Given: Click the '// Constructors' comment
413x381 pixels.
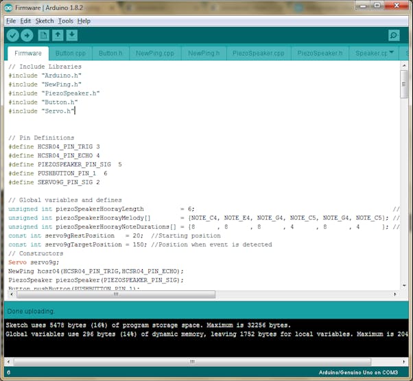Looking at the screenshot, I should point(36,253).
